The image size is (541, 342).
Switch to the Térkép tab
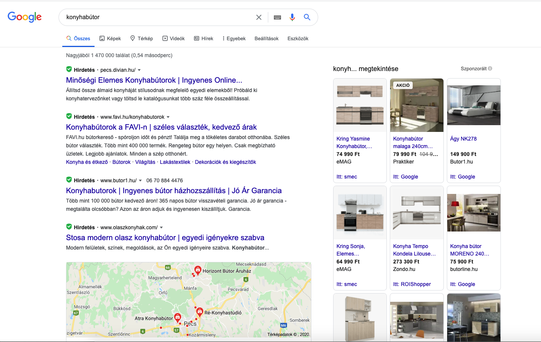[x=141, y=38]
